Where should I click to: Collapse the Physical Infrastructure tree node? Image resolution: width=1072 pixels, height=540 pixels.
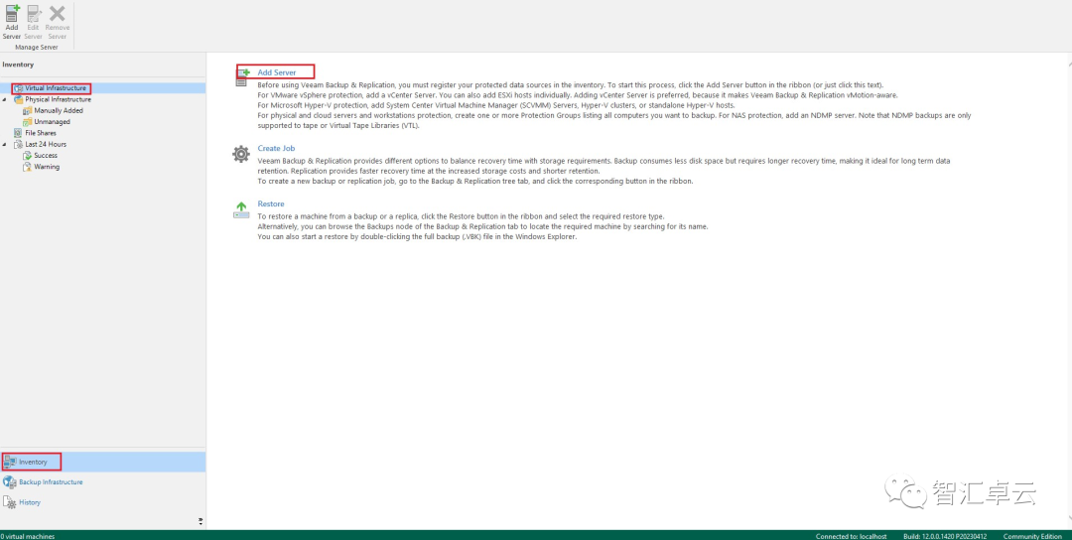5,99
